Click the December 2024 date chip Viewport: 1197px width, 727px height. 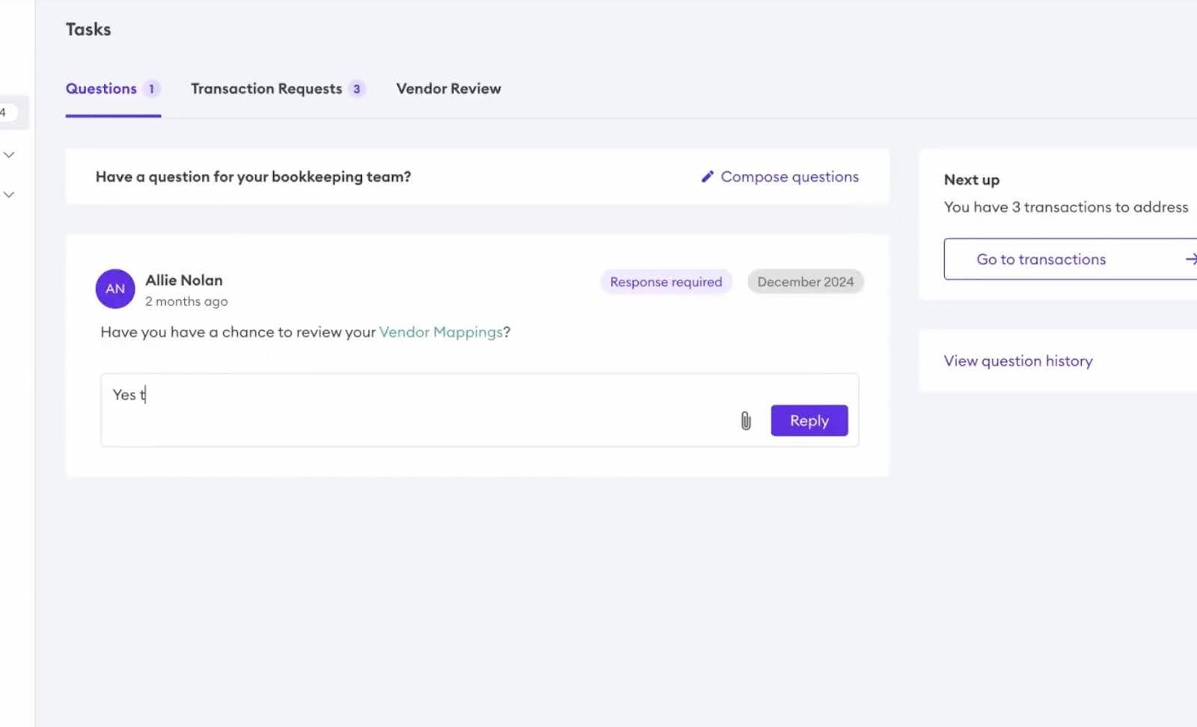tap(805, 281)
